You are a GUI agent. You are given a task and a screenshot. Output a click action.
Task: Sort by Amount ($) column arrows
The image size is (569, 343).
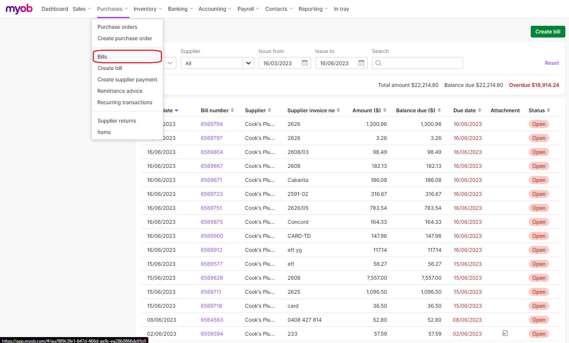click(385, 110)
